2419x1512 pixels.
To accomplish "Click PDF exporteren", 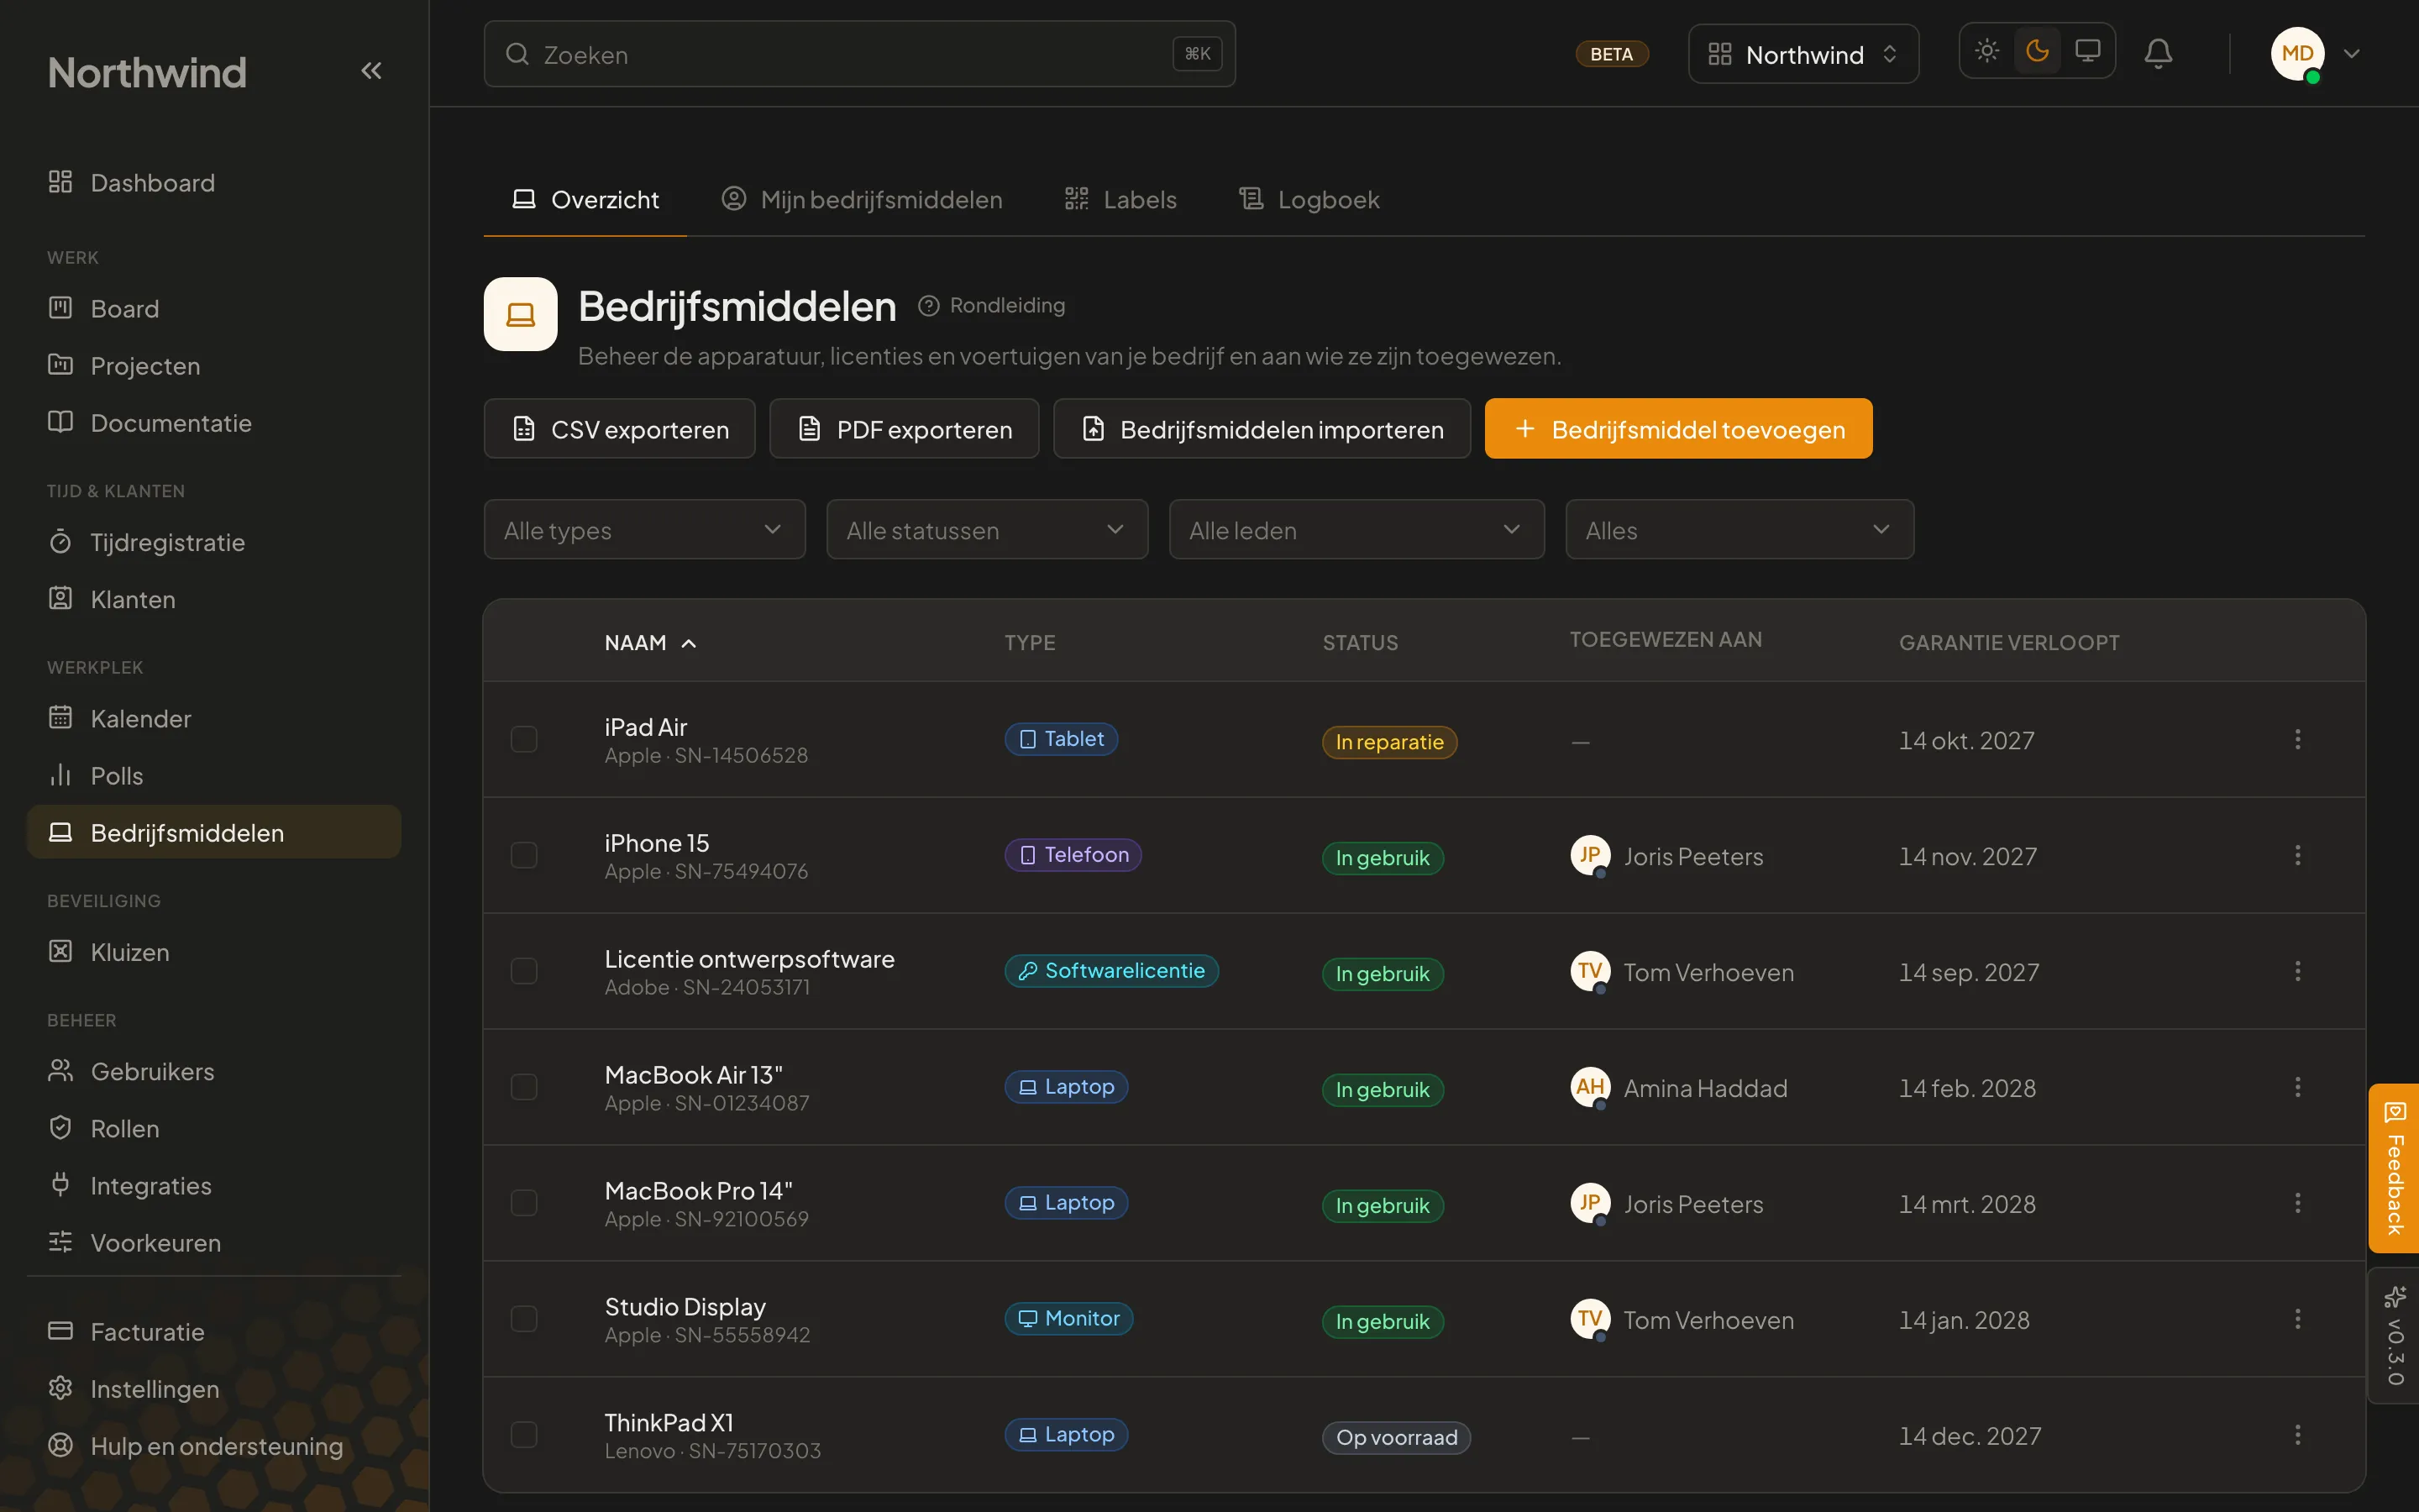I will coord(905,429).
